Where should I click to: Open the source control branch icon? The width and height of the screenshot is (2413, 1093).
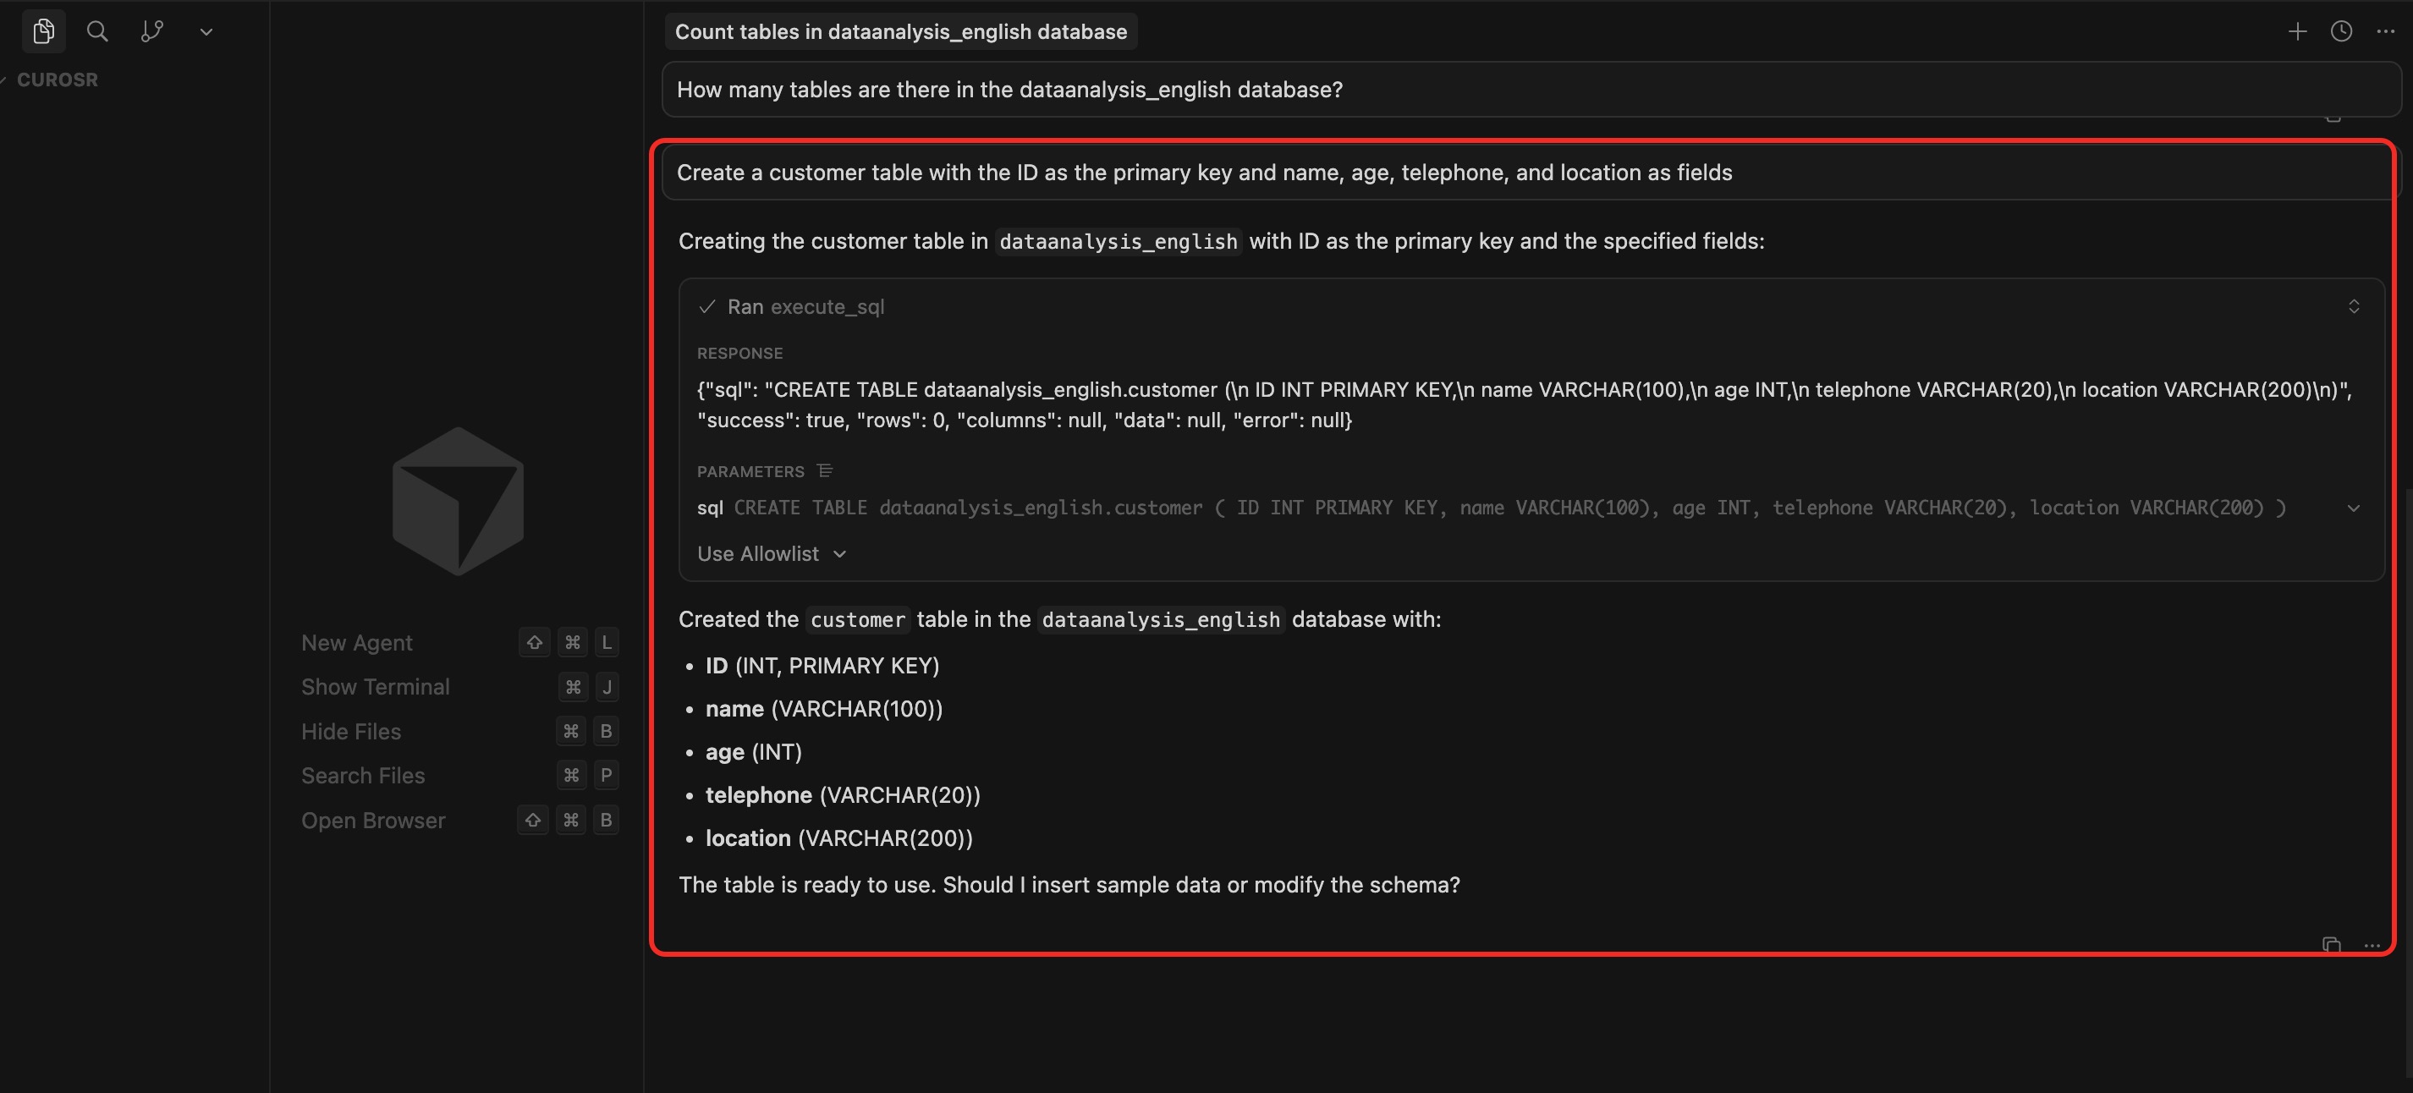point(151,31)
